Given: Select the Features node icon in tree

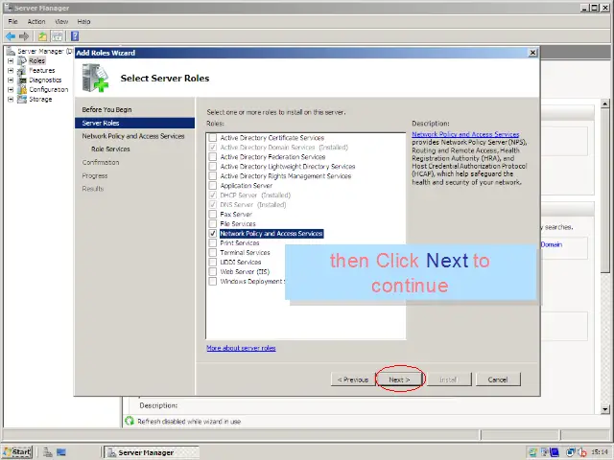Looking at the screenshot, I should click(22, 70).
